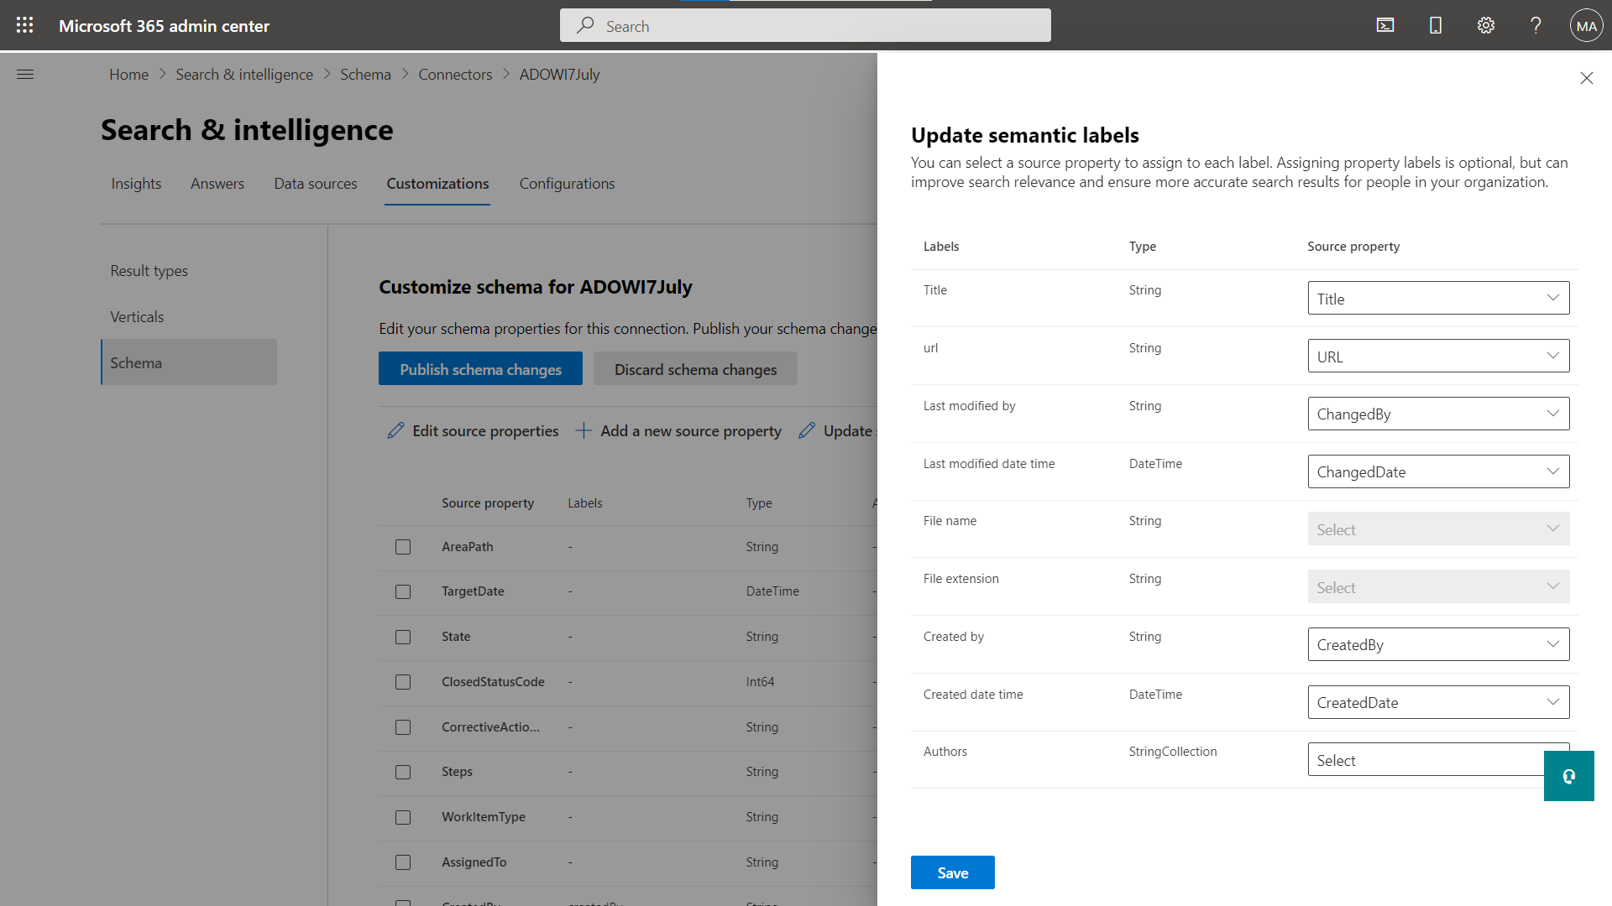1612x906 pixels.
Task: Toggle checkbox for WorkItemType source property
Action: [403, 816]
